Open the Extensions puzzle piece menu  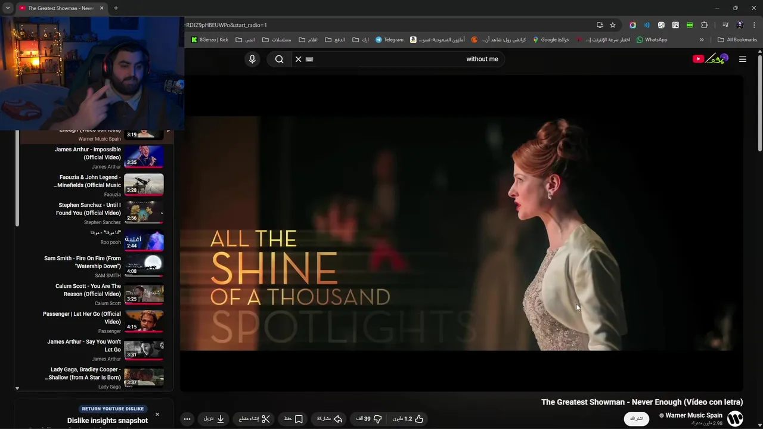704,25
